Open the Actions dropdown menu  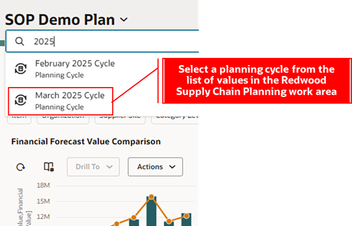click(155, 167)
